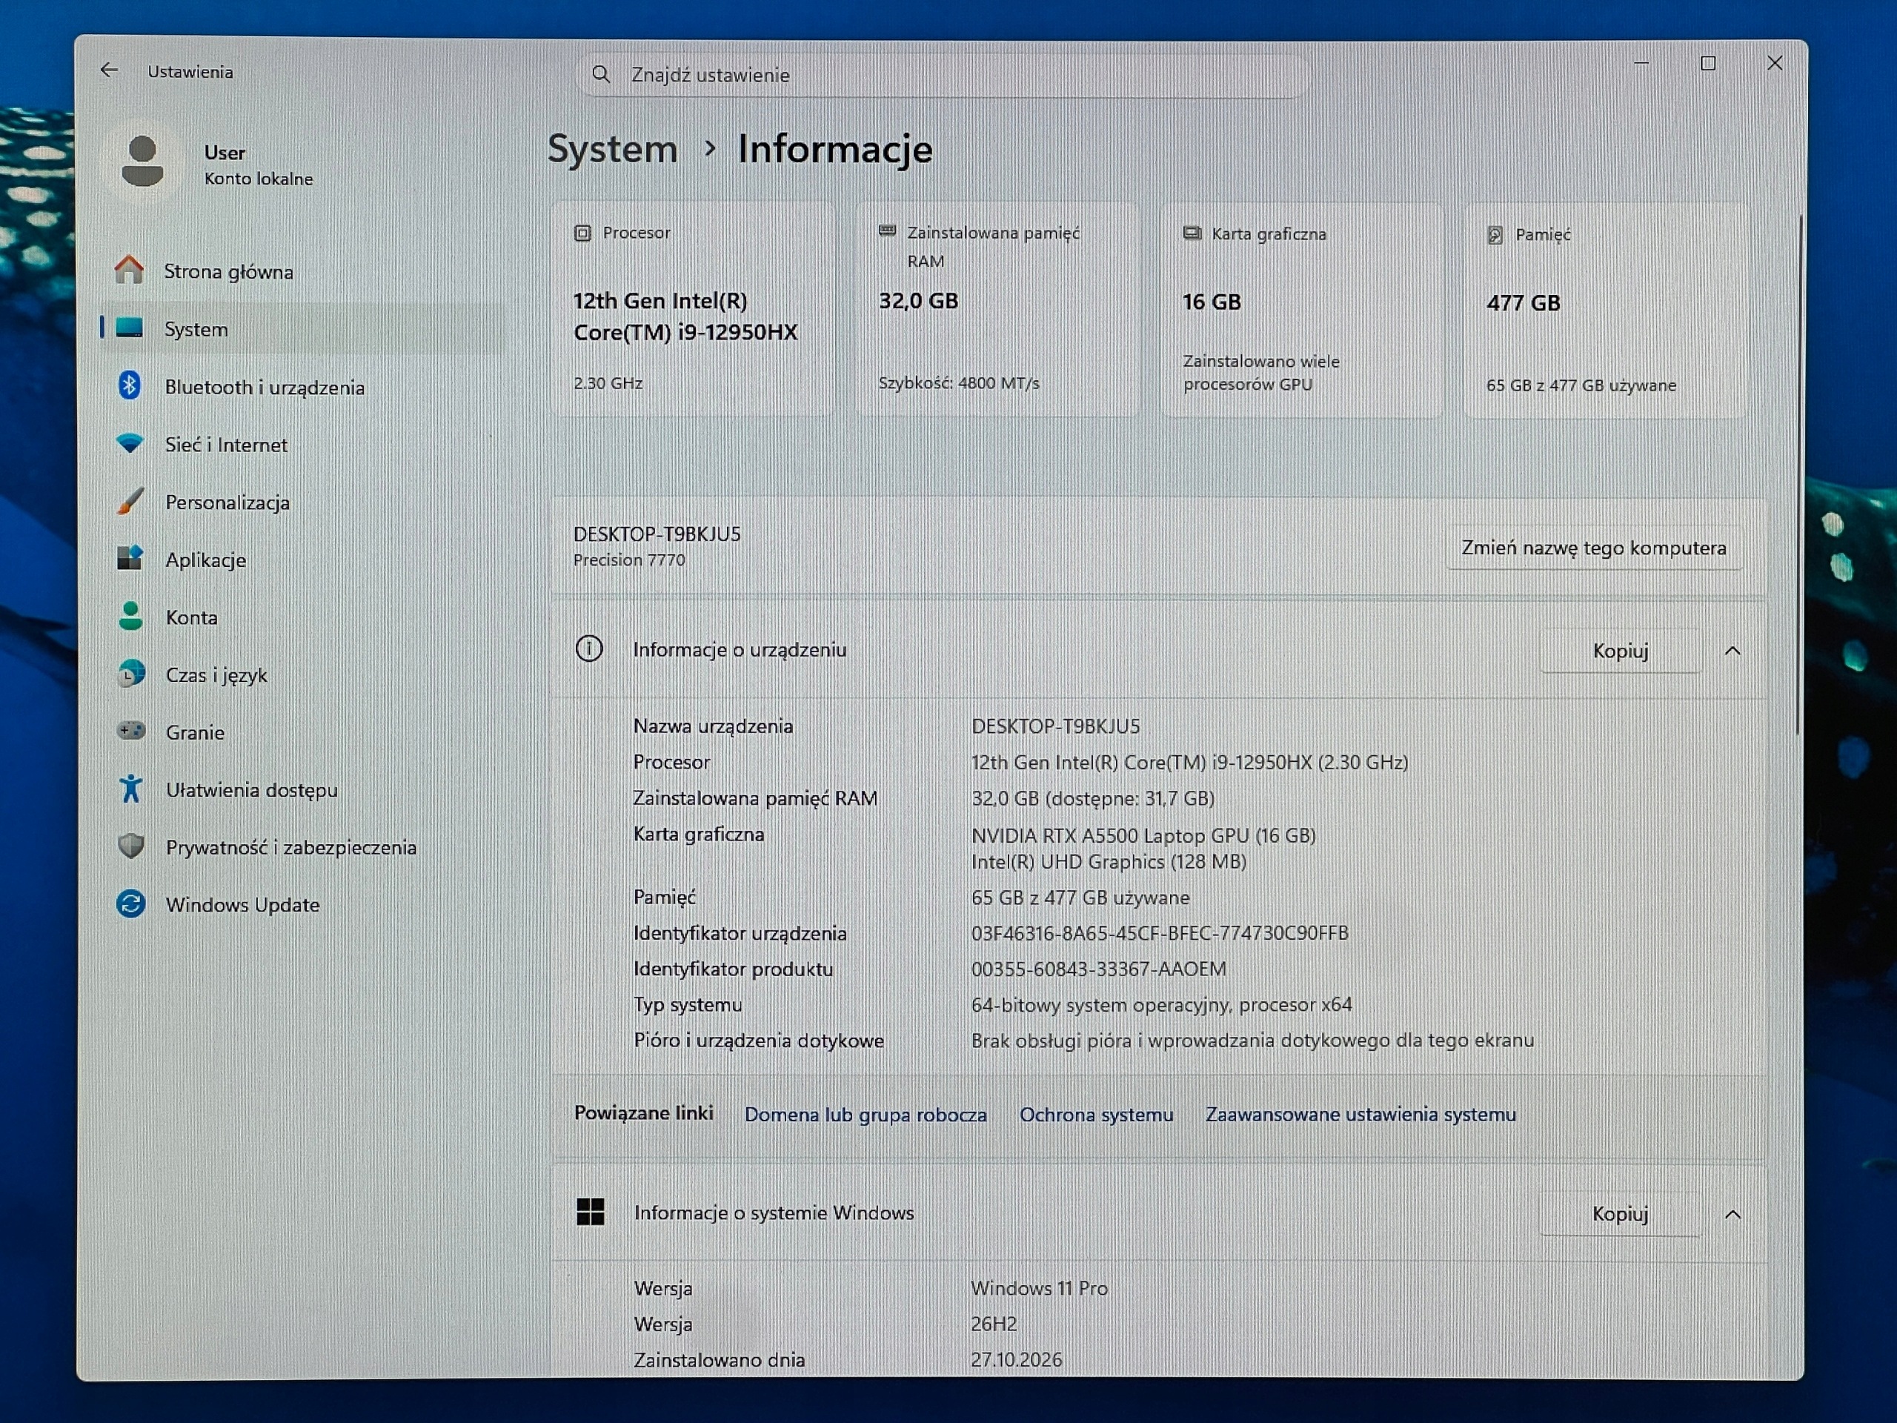Open the Sieć i Internet Wi-Fi icon
This screenshot has width=1897, height=1423.
pos(130,443)
